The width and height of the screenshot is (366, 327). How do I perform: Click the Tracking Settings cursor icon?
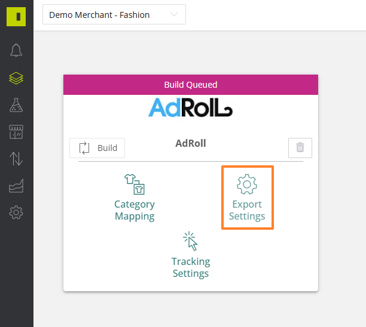tap(190, 241)
